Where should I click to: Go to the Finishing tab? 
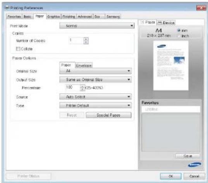(x=69, y=17)
